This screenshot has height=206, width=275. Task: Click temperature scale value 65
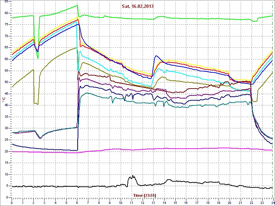(x=6, y=48)
